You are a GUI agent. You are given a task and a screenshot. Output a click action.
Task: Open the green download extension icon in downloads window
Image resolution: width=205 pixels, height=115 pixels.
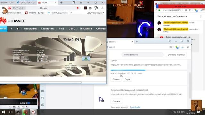(177, 47)
